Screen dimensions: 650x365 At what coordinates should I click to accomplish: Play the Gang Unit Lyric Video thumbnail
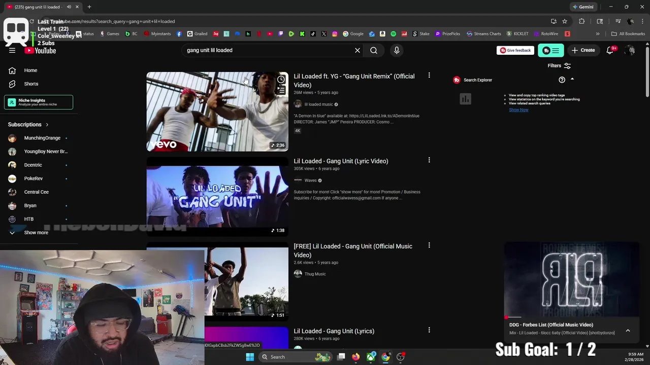(217, 196)
